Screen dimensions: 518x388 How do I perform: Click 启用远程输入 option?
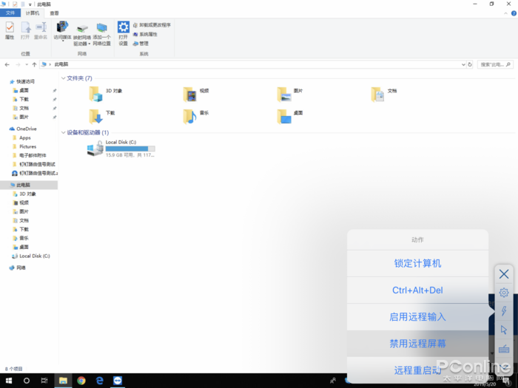click(x=417, y=317)
